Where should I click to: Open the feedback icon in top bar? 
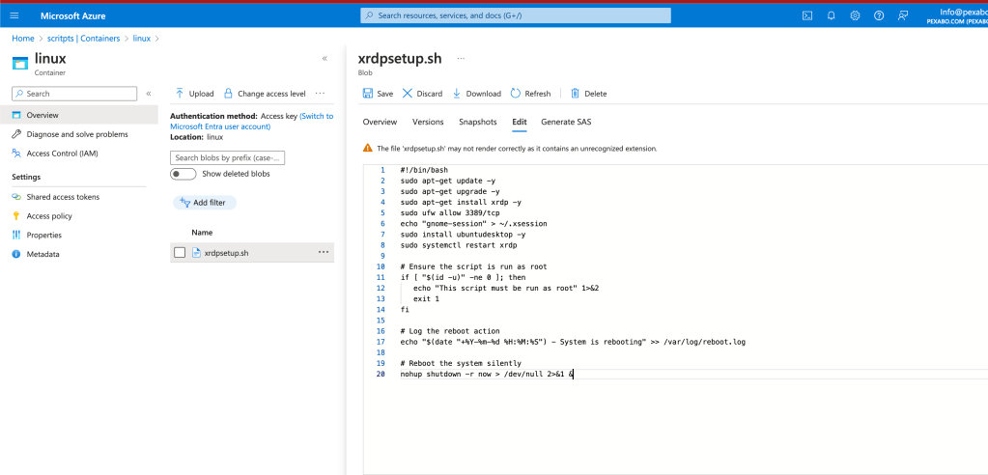click(x=903, y=15)
